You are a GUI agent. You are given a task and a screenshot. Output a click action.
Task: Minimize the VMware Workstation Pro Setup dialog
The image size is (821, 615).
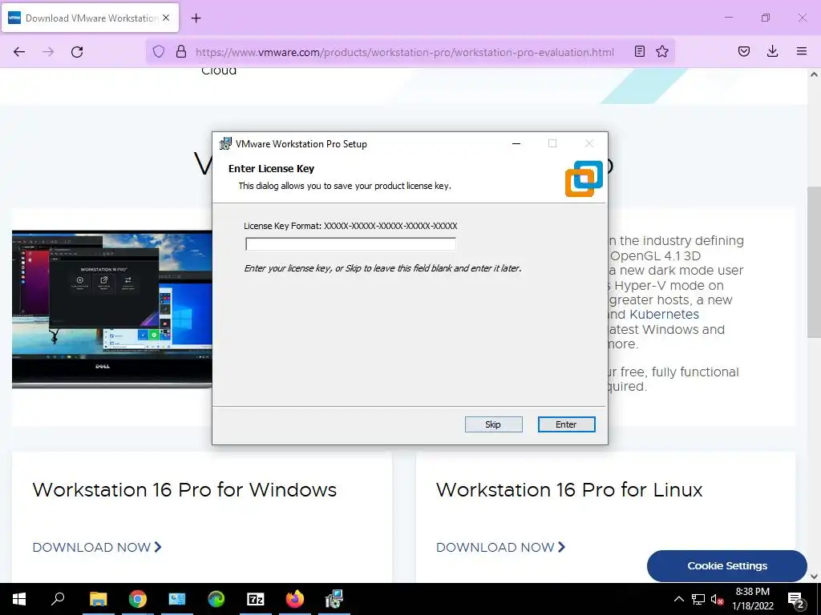point(516,143)
